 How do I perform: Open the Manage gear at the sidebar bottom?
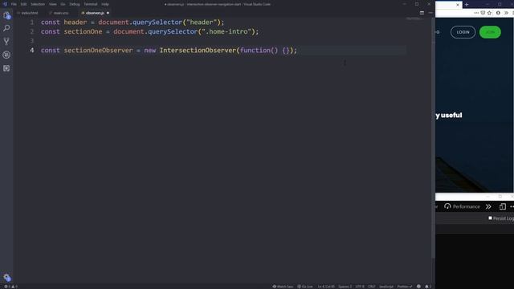click(7, 278)
